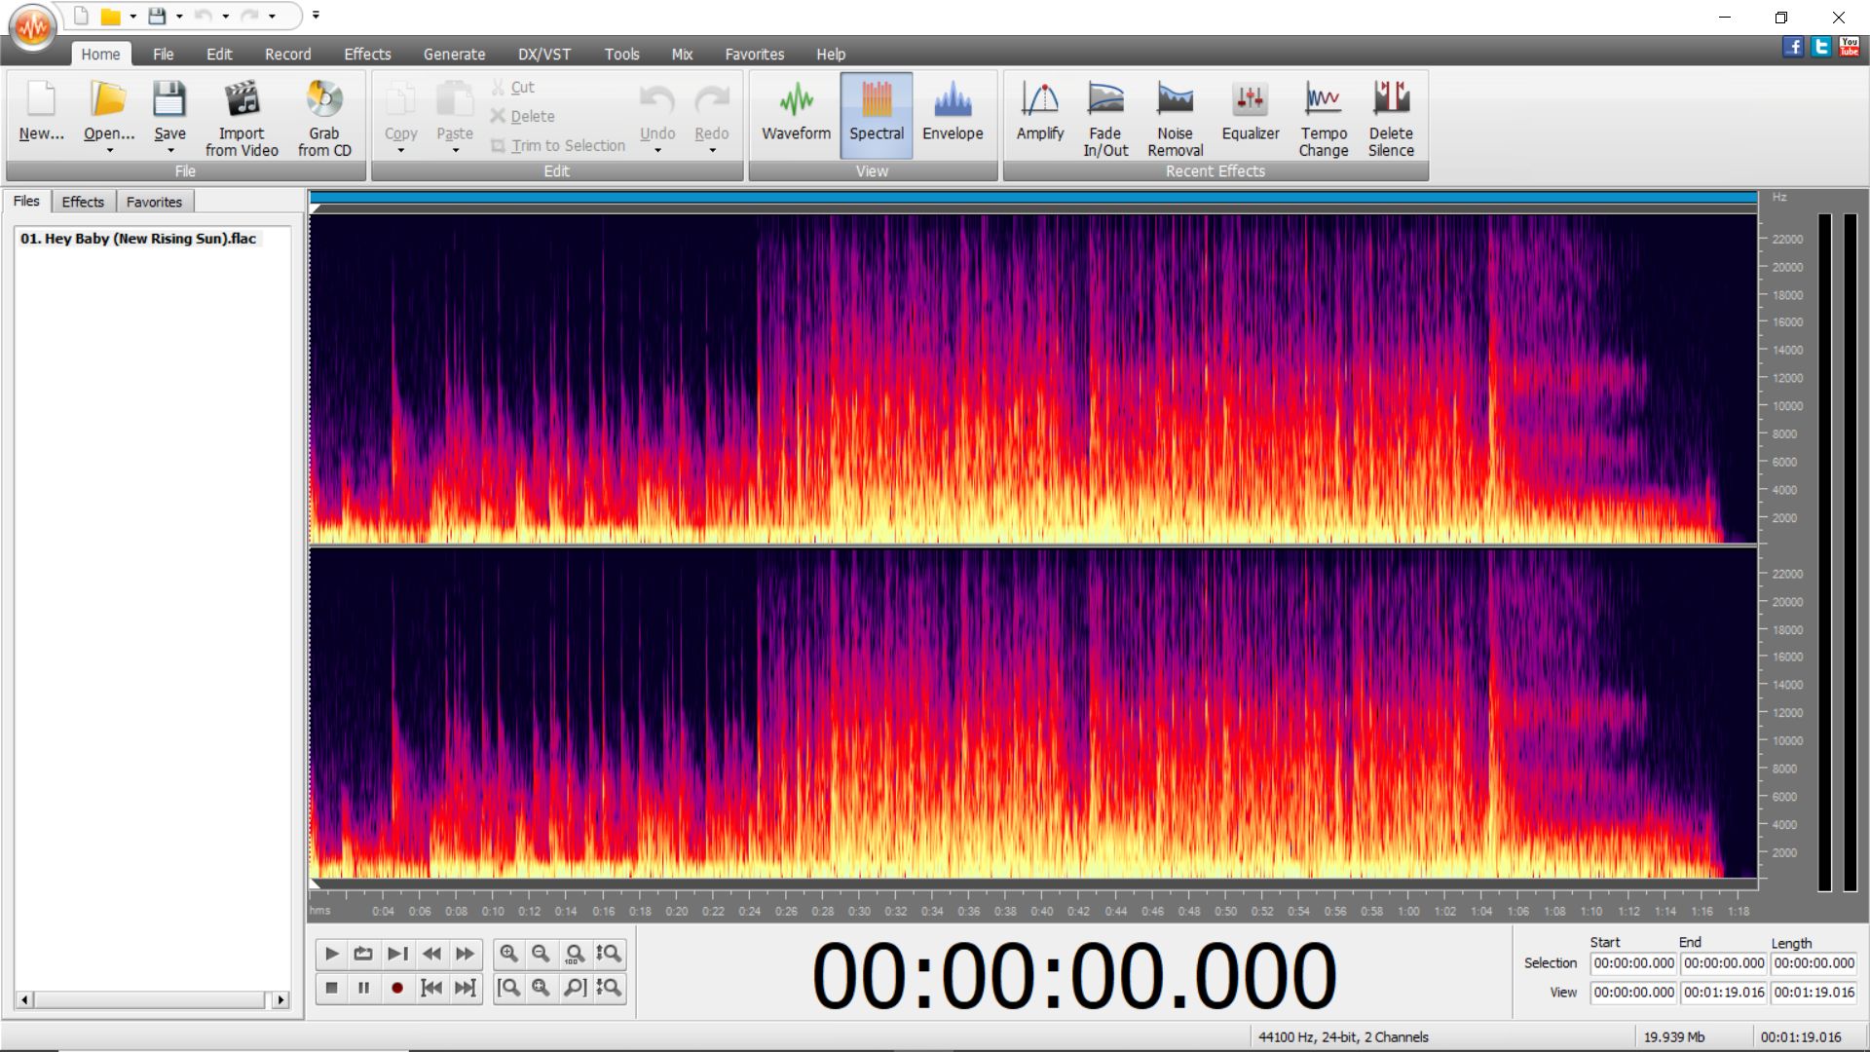This screenshot has width=1870, height=1052.
Task: Open the Twitter link icon
Action: (1821, 47)
